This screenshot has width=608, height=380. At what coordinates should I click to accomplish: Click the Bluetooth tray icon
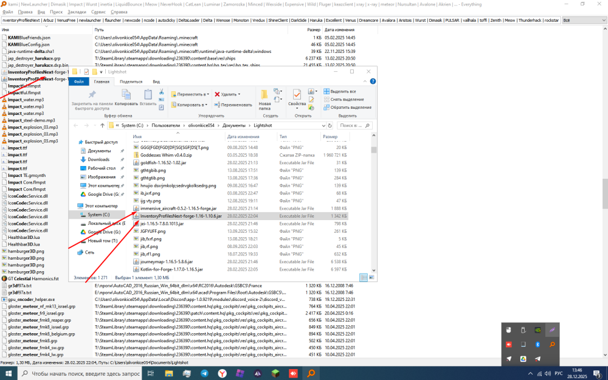tap(537, 344)
